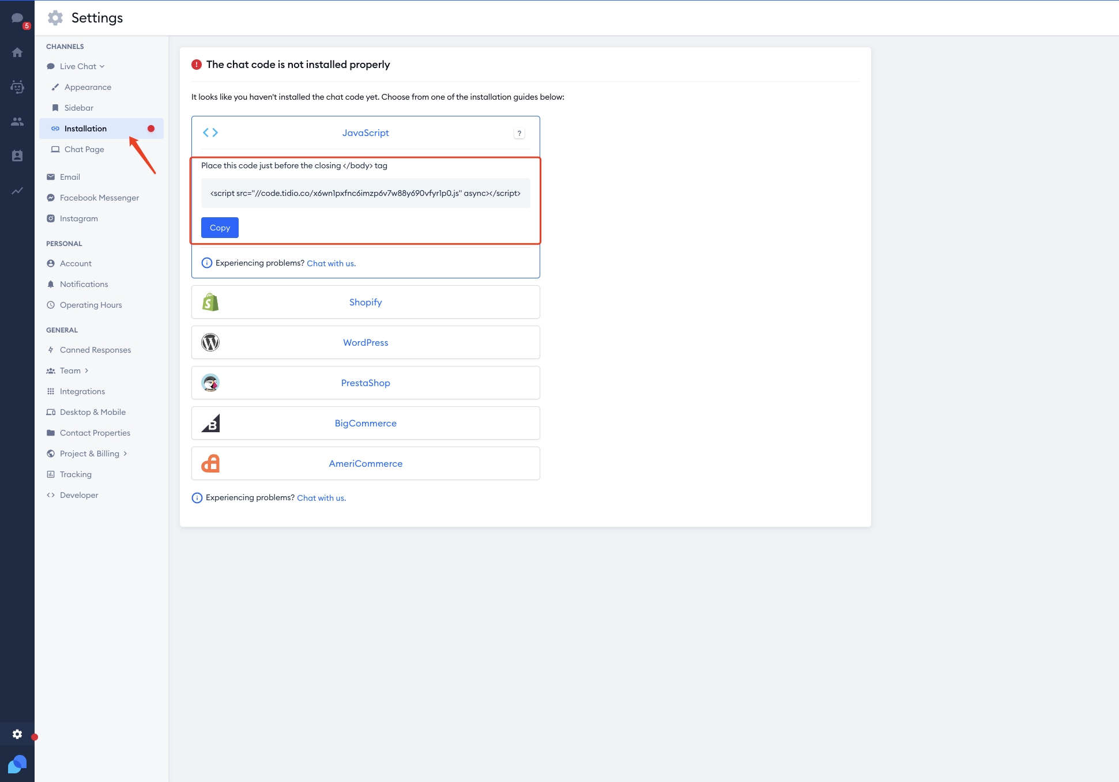
Task: Collapse the JavaScript installation guide
Action: tap(366, 133)
